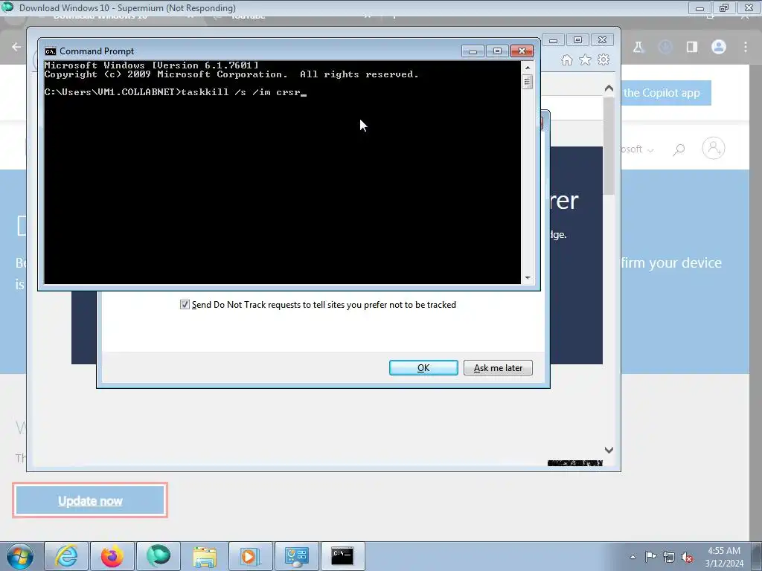Close the Command Prompt window
This screenshot has height=571, width=762.
522,51
